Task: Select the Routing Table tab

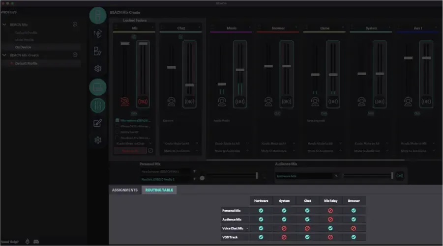Action: point(159,190)
